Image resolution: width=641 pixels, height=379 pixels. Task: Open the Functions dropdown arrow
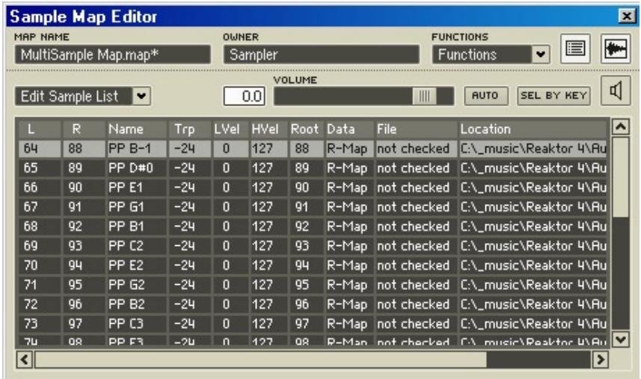coord(541,55)
